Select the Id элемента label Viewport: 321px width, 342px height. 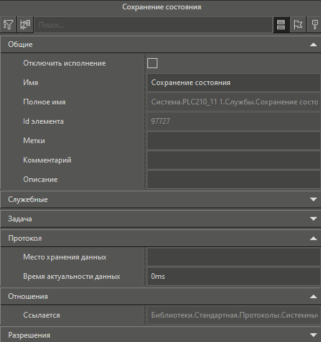coord(43,121)
